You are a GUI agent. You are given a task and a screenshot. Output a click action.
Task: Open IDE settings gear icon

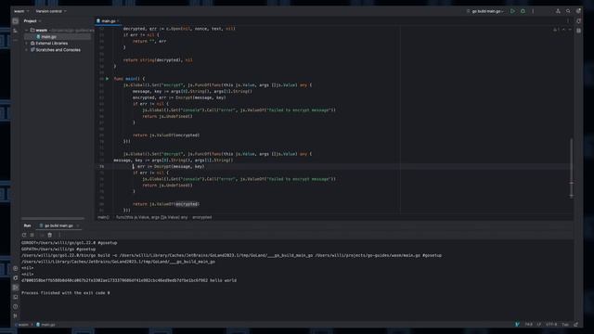click(578, 11)
